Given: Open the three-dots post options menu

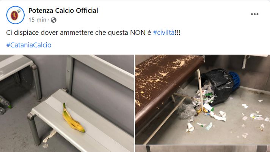Looking at the screenshot, I should click(254, 14).
